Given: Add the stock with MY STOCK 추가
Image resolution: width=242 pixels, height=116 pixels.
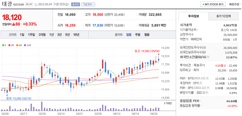Looking at the screenshot, I should coord(213,4).
